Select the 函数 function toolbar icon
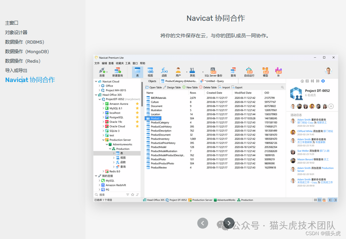 [164, 72]
